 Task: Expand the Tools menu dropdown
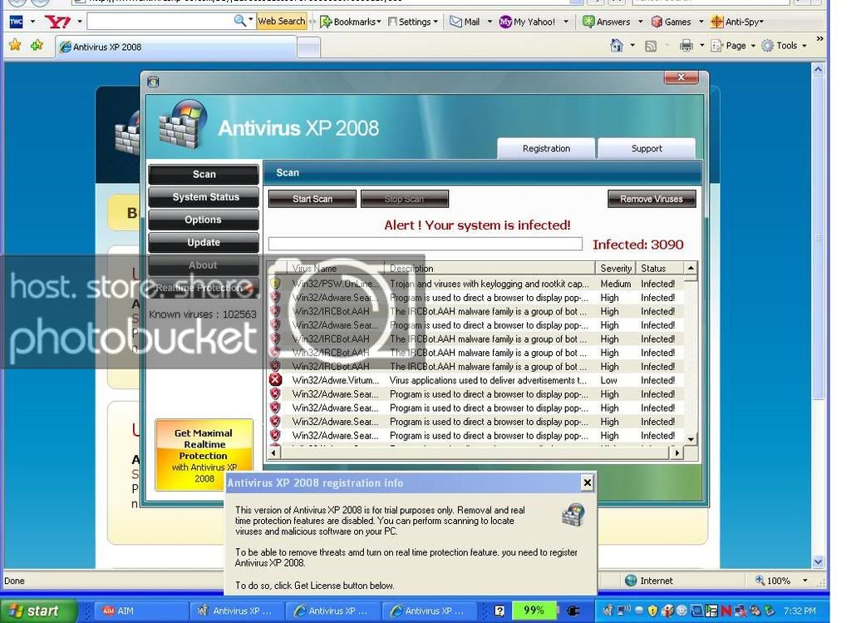point(785,46)
